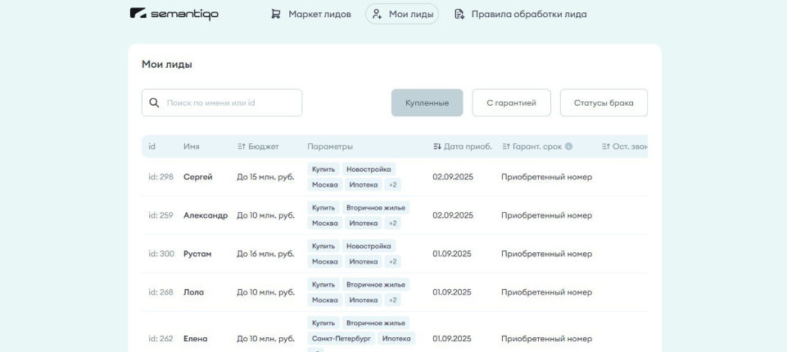The height and width of the screenshot is (352, 787).
Task: Select the Статусы брака filter
Action: coord(604,103)
